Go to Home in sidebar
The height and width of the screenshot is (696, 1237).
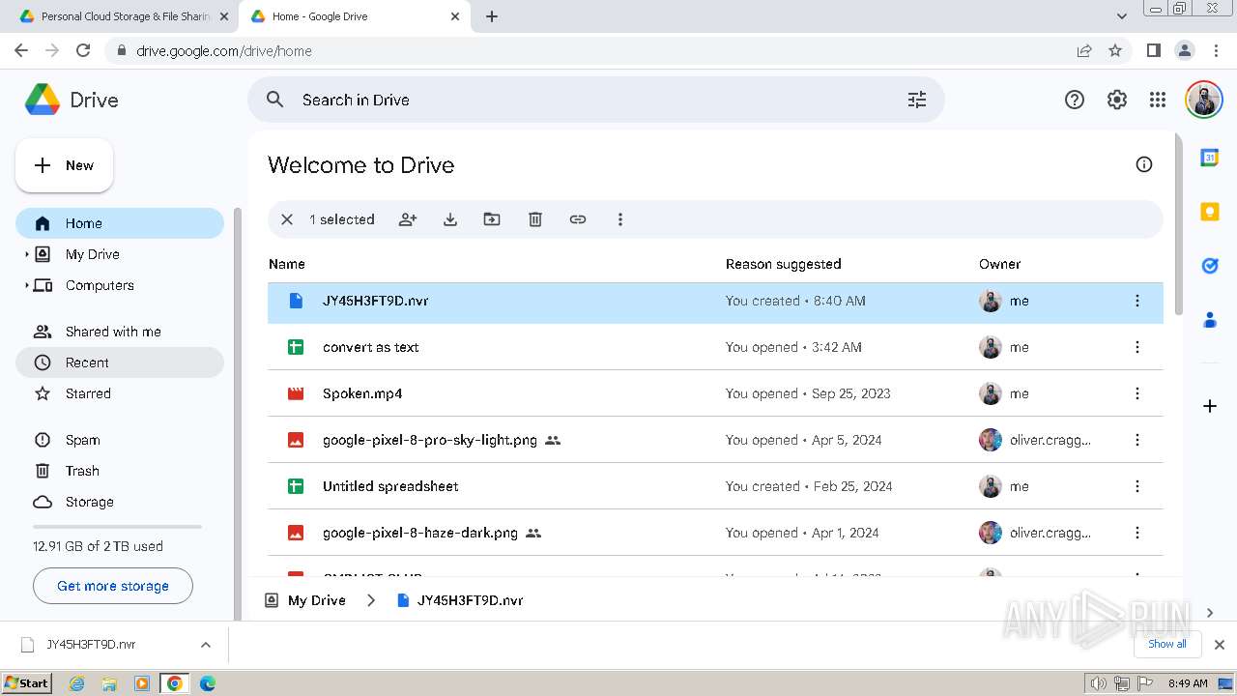(x=120, y=223)
